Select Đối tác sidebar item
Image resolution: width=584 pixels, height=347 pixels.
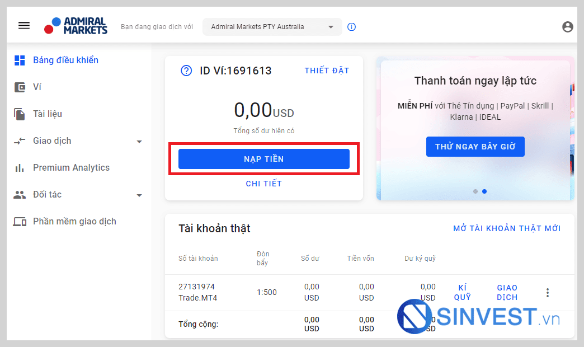(x=48, y=195)
